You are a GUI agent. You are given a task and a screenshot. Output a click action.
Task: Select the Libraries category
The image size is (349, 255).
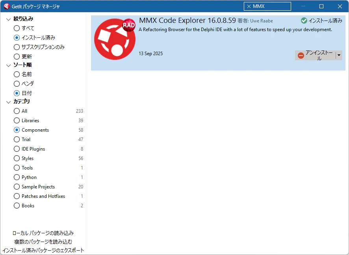pyautogui.click(x=17, y=121)
